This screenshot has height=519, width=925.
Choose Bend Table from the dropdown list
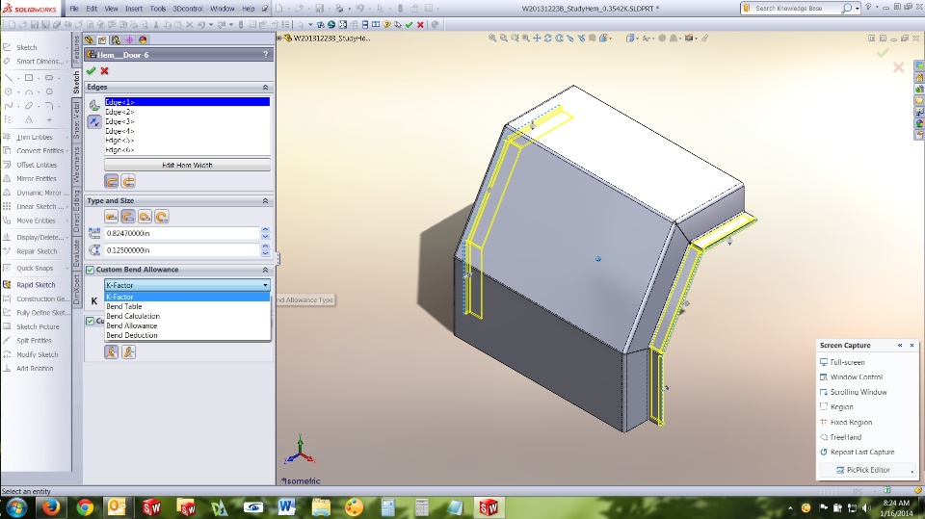[x=187, y=306]
